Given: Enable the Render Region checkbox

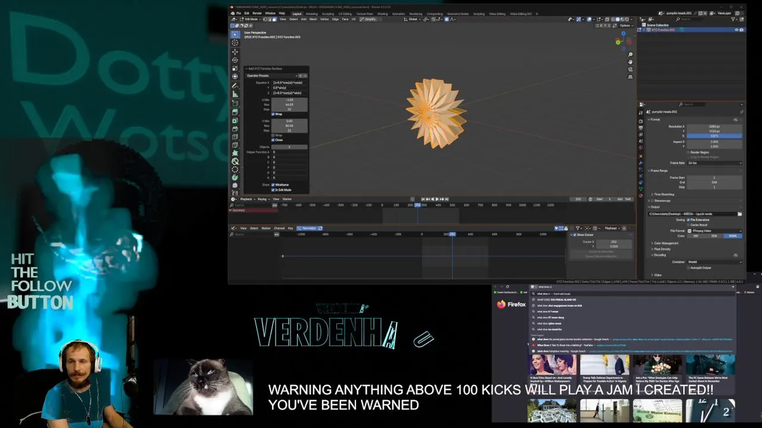Looking at the screenshot, I should (x=688, y=152).
